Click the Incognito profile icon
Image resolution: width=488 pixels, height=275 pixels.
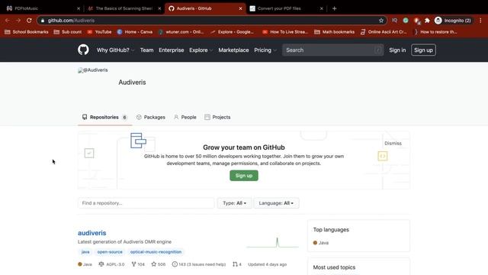(438, 21)
